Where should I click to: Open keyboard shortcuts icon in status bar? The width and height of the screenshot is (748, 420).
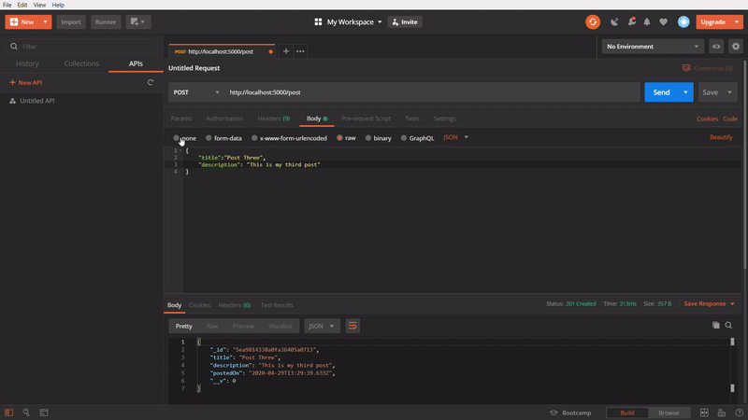[721, 413]
